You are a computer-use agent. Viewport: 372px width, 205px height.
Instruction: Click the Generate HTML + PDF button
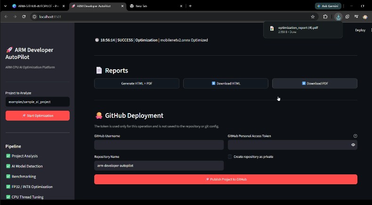coord(137,83)
